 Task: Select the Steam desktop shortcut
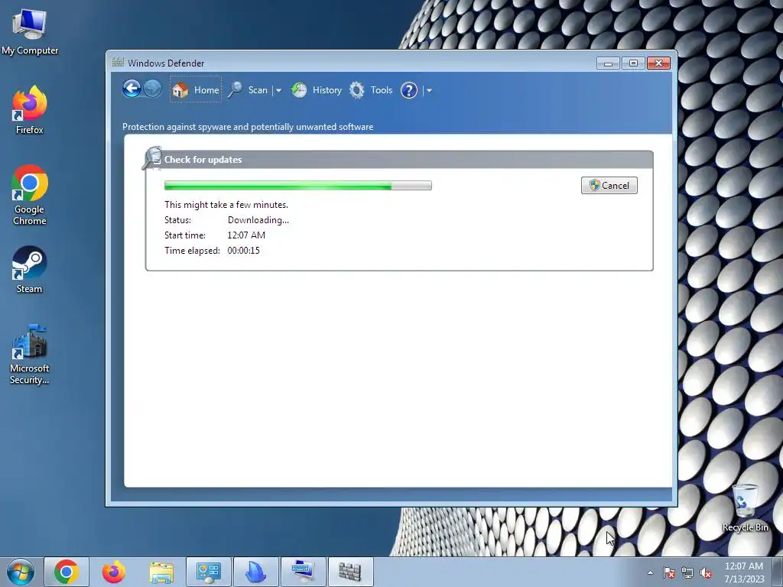pos(30,270)
